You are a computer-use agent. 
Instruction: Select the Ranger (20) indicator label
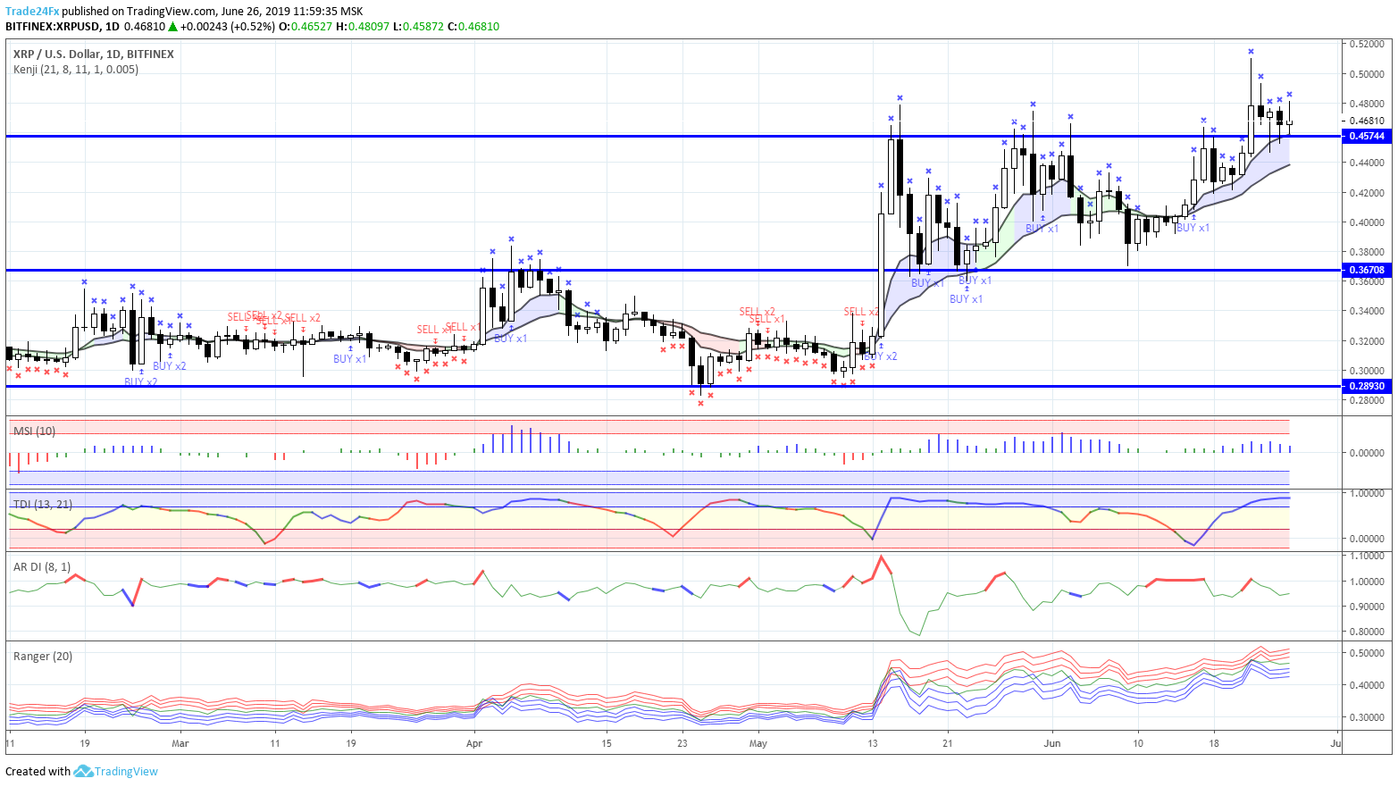click(x=43, y=656)
